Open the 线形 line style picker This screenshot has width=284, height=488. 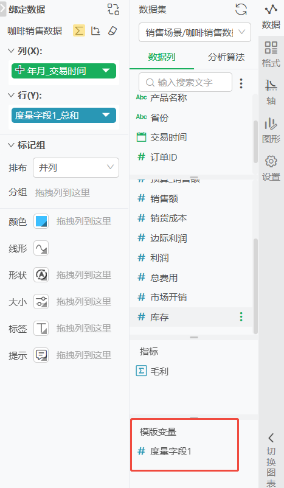(x=41, y=248)
